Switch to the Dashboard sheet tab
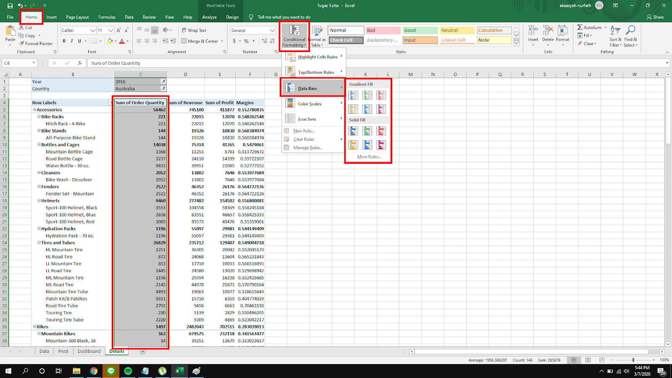This screenshot has width=672, height=378. 89,351
